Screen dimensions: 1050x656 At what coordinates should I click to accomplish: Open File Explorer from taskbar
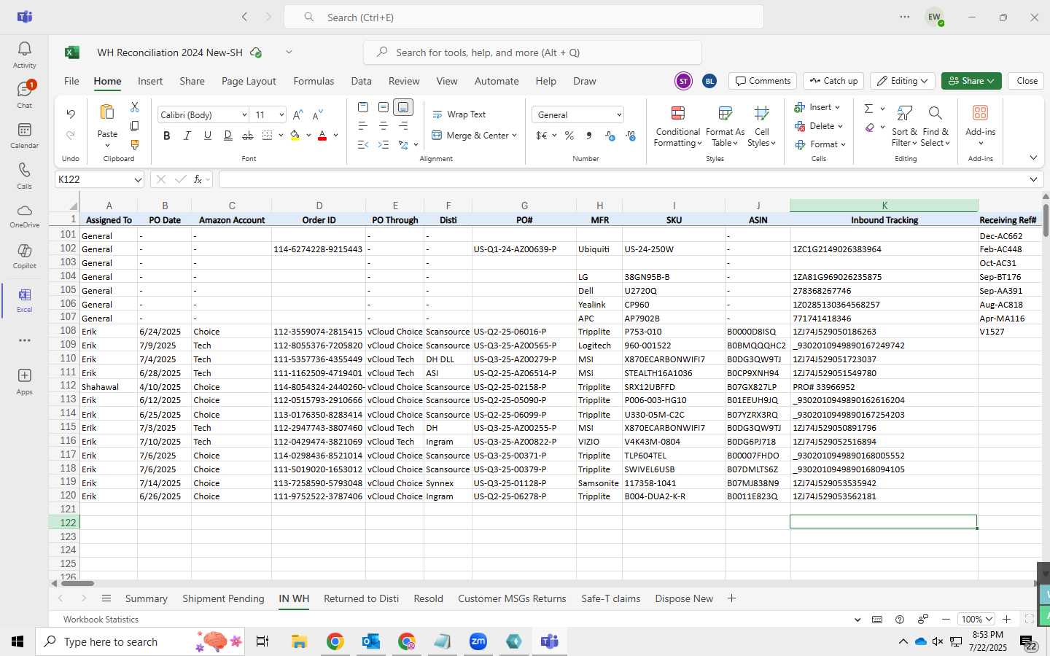(x=300, y=641)
